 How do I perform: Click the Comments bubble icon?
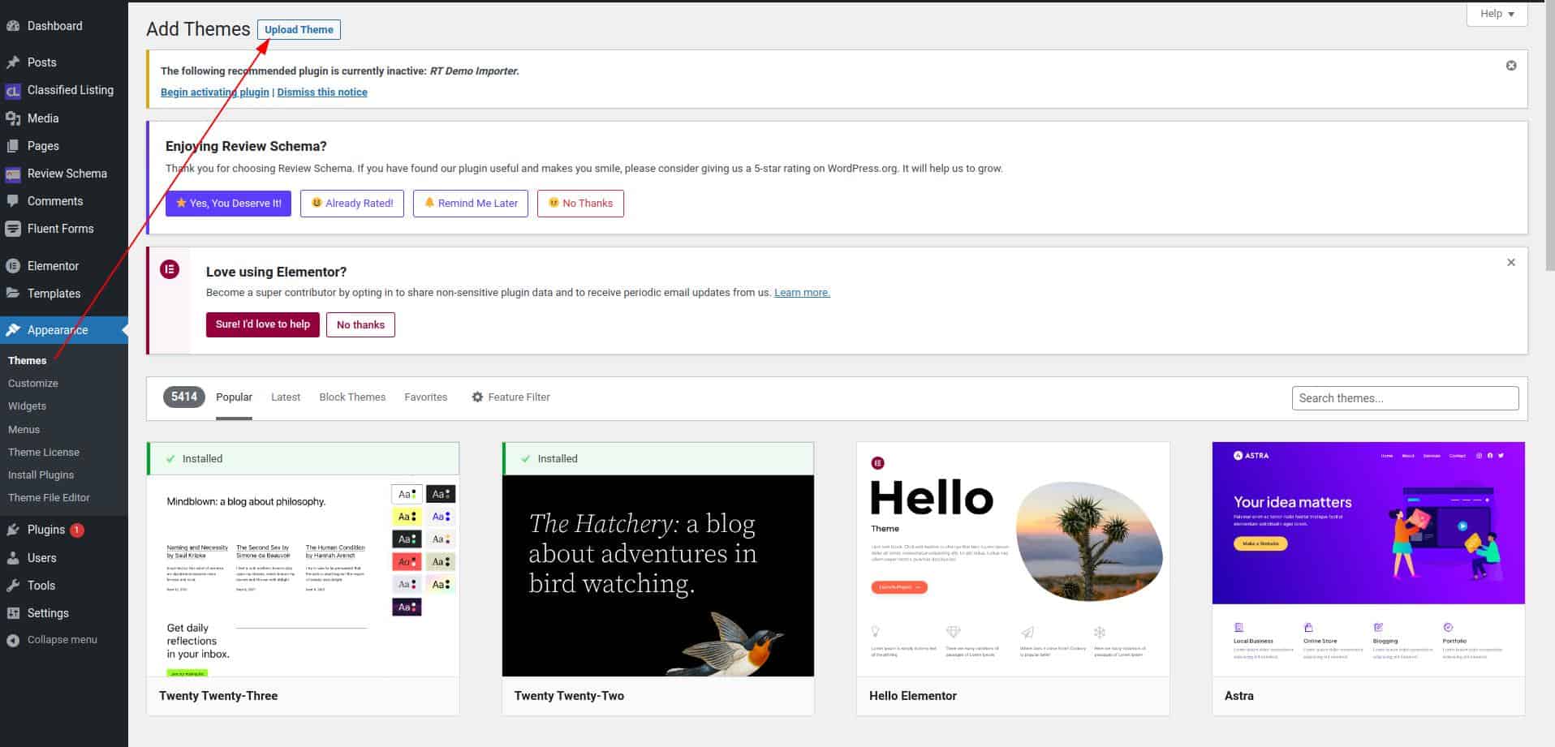click(13, 201)
